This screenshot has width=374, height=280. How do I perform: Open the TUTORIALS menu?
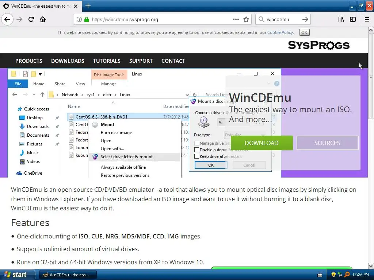point(107,61)
